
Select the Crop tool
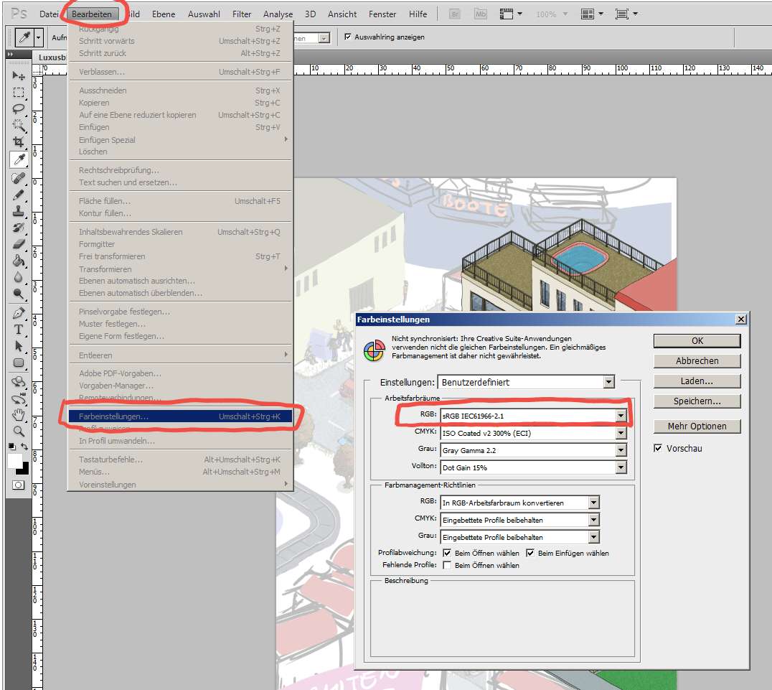(x=19, y=142)
